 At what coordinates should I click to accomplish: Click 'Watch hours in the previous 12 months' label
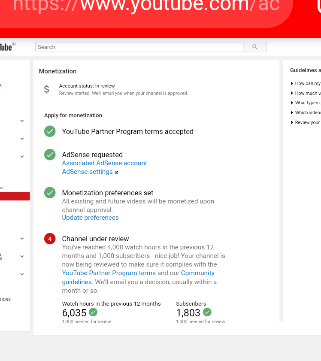(x=112, y=303)
